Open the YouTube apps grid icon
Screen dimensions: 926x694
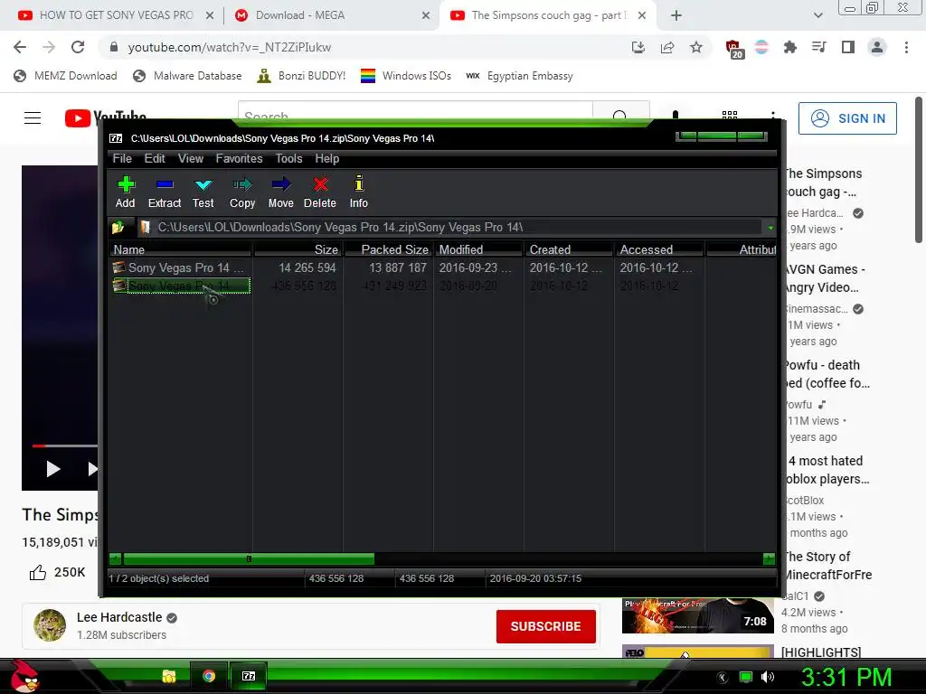tap(730, 115)
